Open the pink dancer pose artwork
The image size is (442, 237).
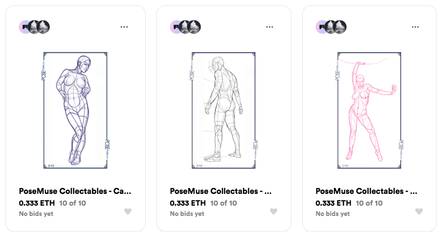point(369,110)
